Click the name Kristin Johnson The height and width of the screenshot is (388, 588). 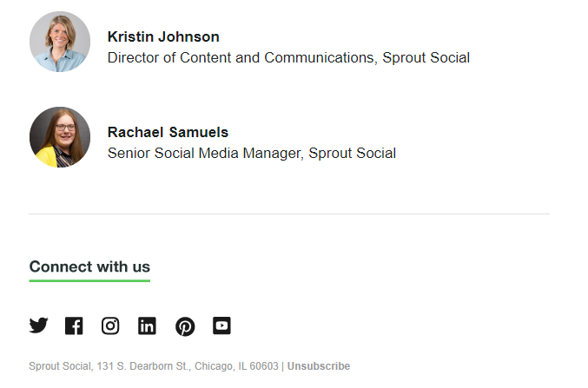tap(163, 36)
